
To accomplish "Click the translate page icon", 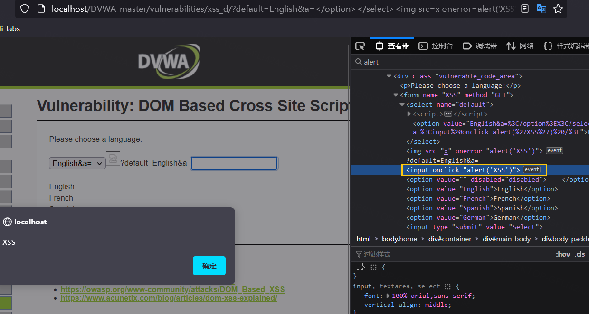I will pos(541,9).
